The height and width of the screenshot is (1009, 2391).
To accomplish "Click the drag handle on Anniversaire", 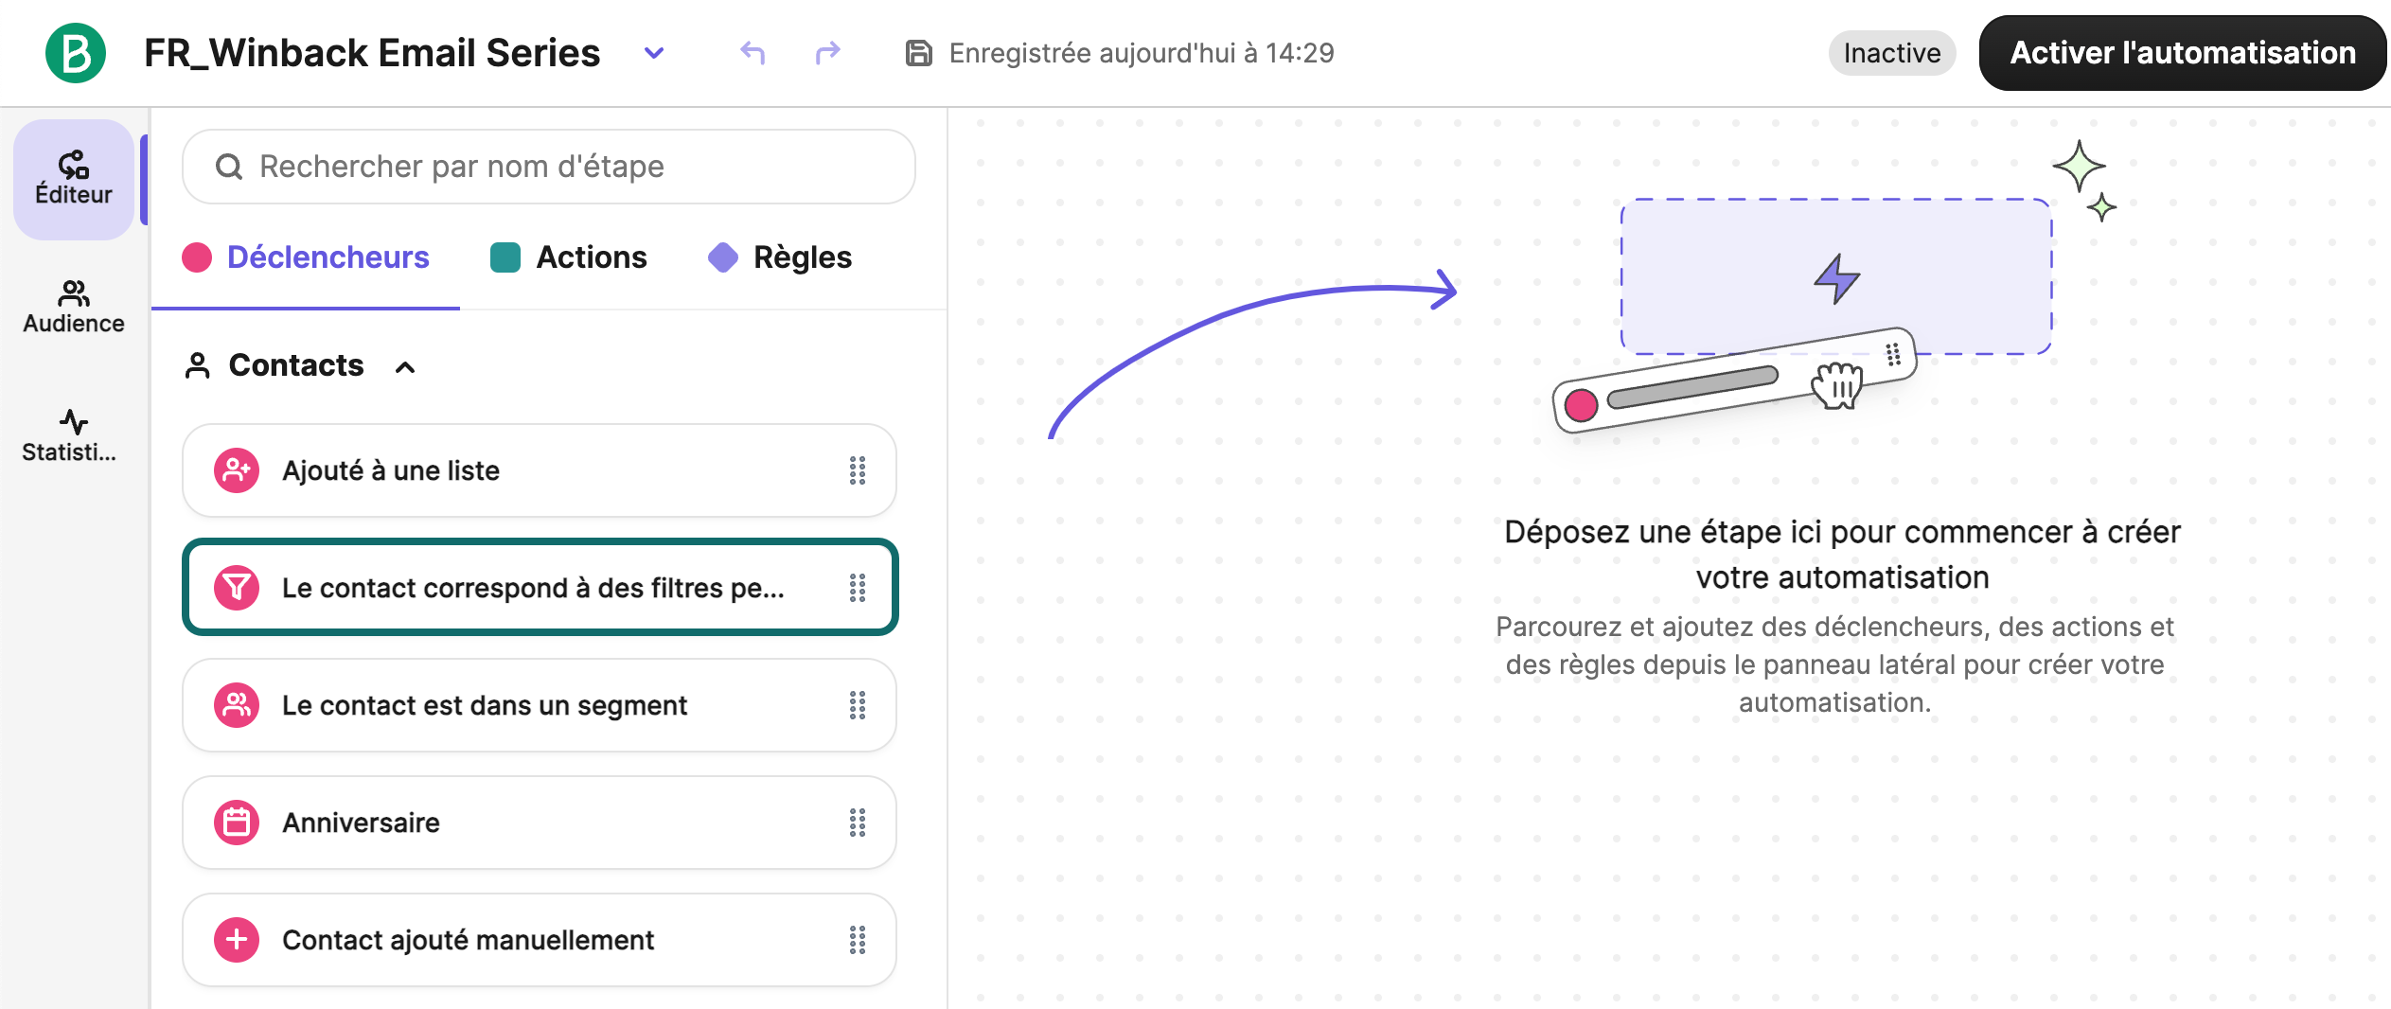I will click(x=858, y=823).
